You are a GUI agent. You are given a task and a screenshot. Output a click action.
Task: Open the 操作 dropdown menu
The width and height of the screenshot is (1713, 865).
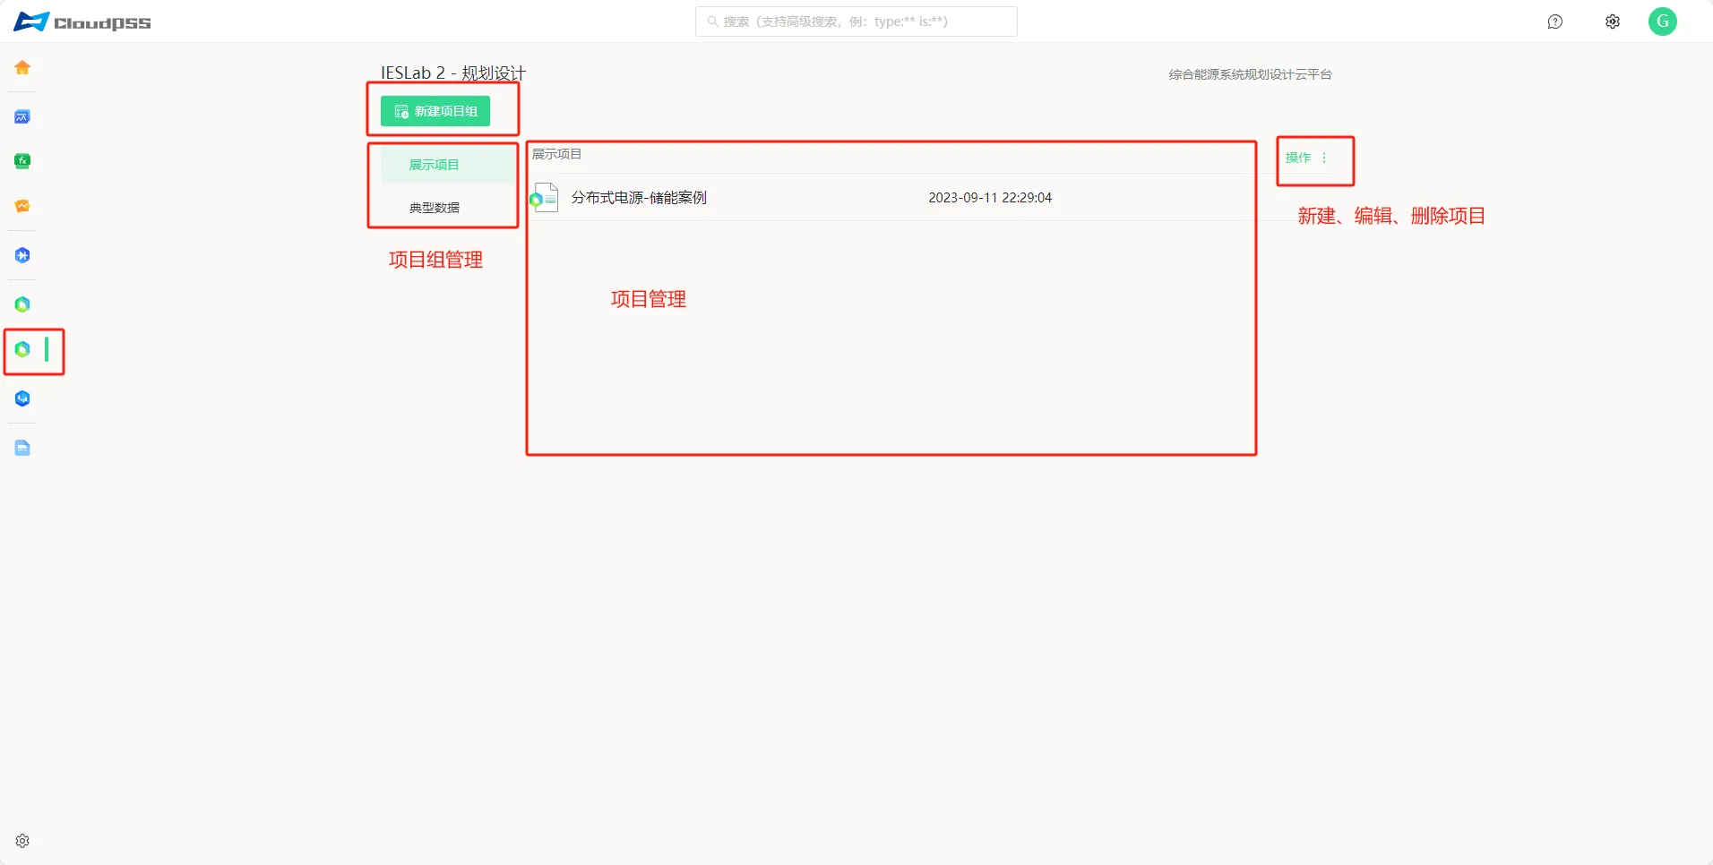click(1306, 158)
